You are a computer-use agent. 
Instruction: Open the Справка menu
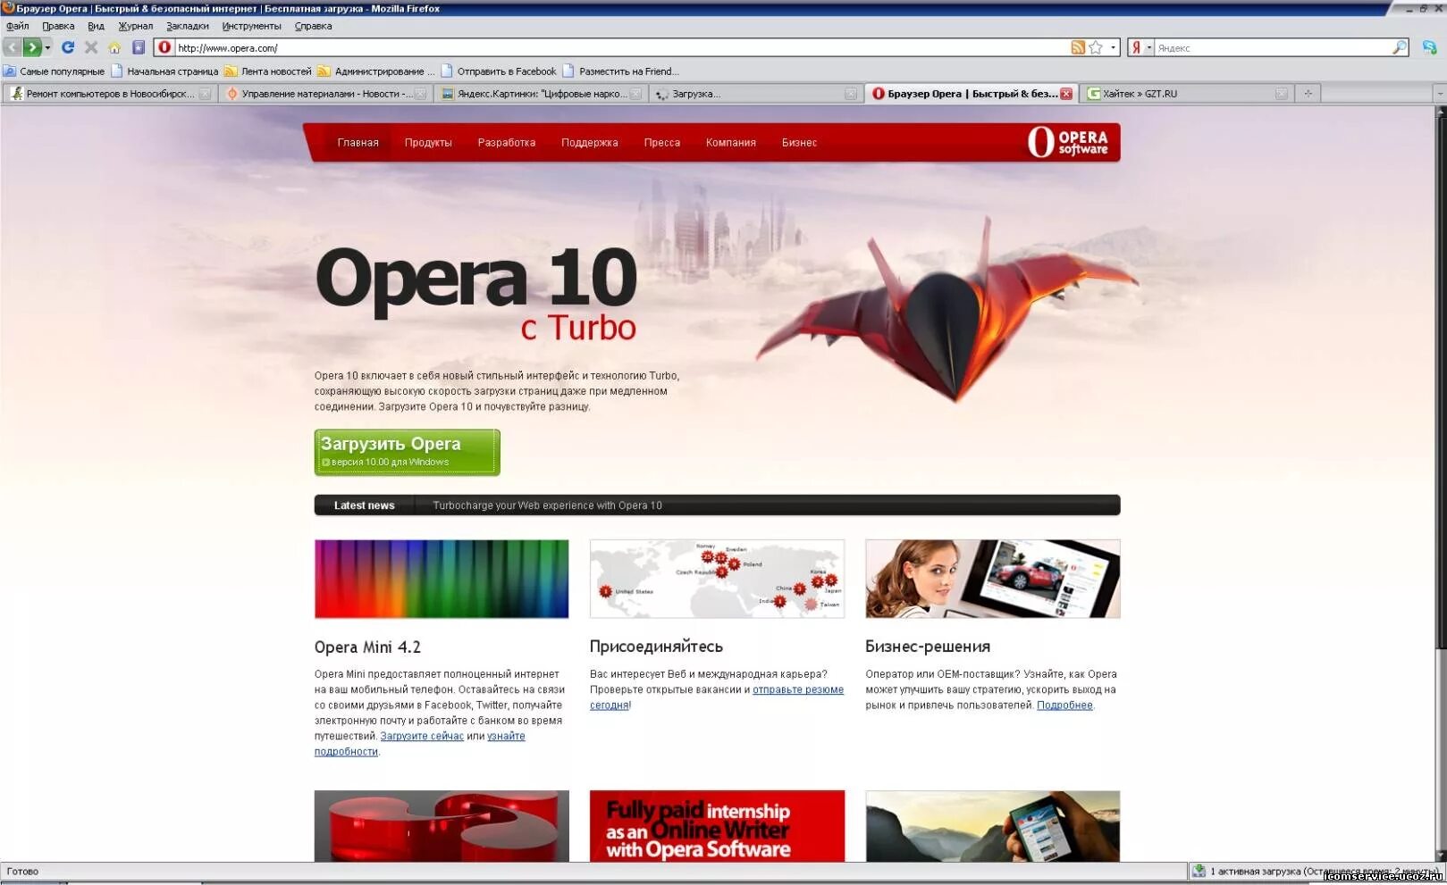click(313, 26)
